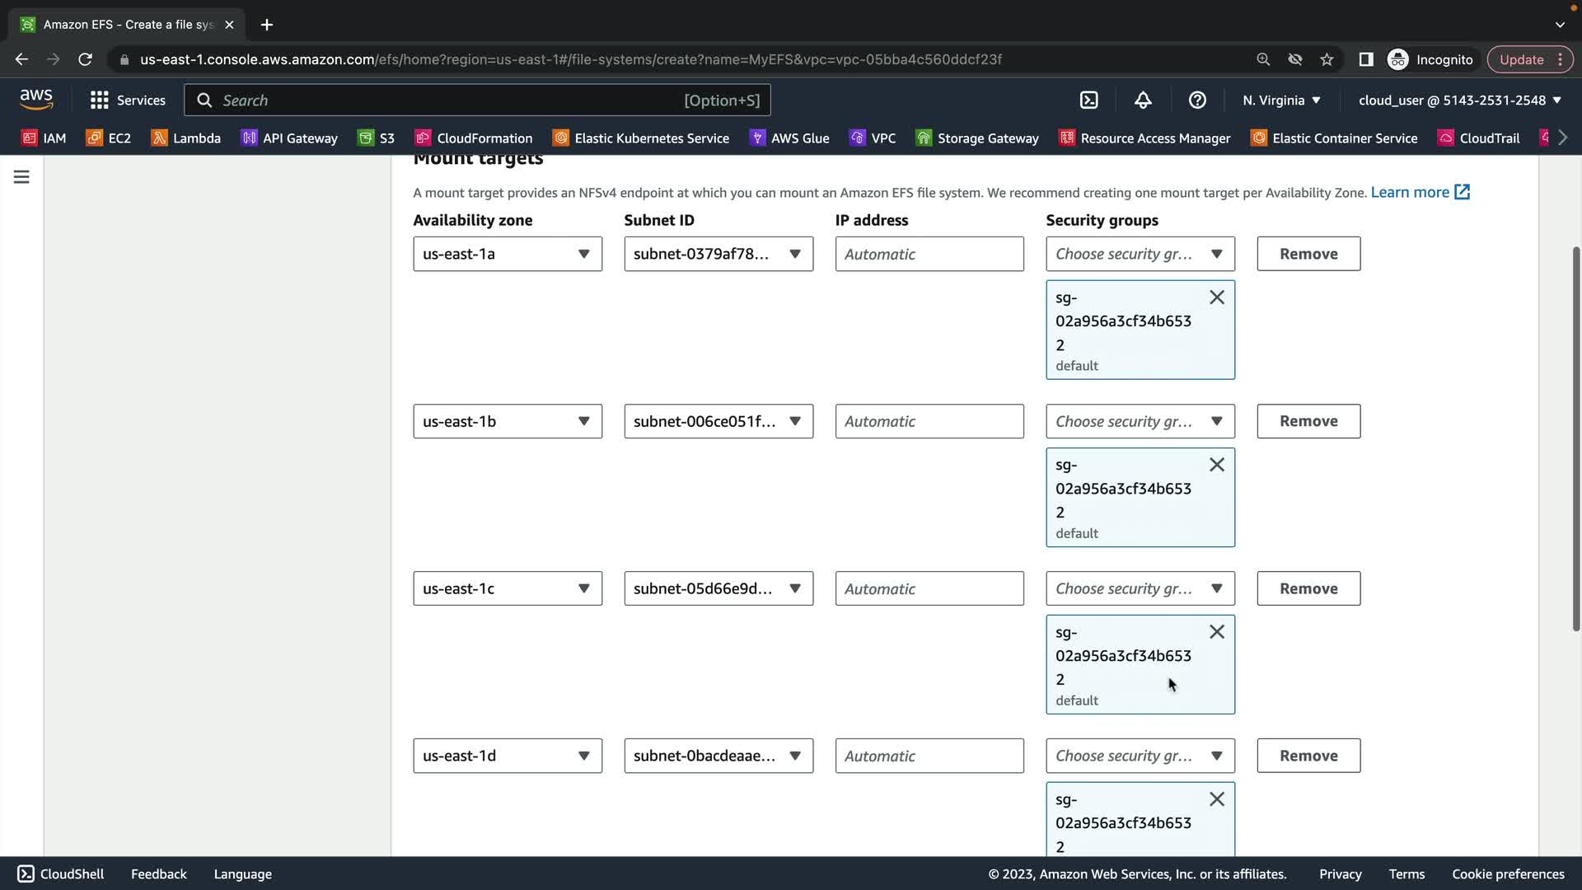Click the IP address field for us-east-1c
Screen dimensions: 1582x890
(x=929, y=588)
